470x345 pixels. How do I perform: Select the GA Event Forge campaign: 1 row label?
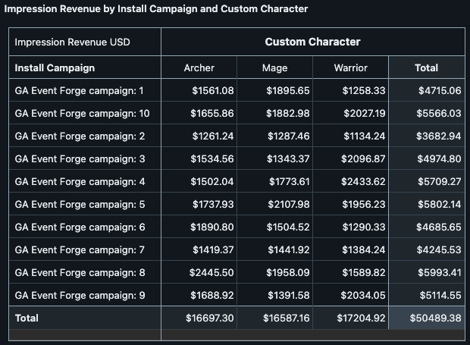(79, 91)
